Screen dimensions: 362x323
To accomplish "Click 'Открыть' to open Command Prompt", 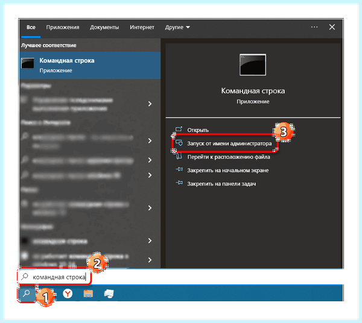I will click(198, 130).
